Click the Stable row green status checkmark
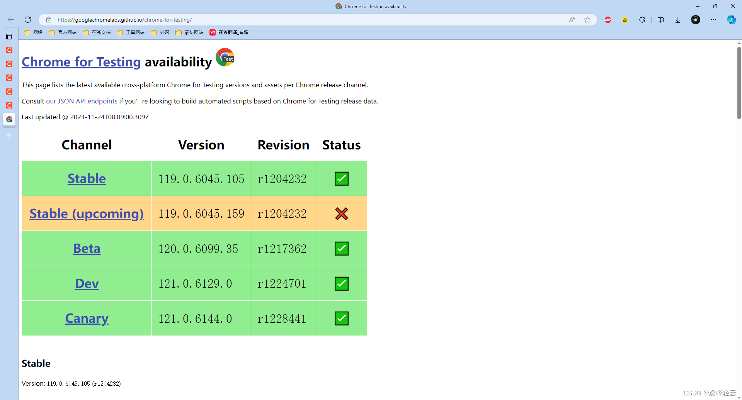 [x=342, y=179]
